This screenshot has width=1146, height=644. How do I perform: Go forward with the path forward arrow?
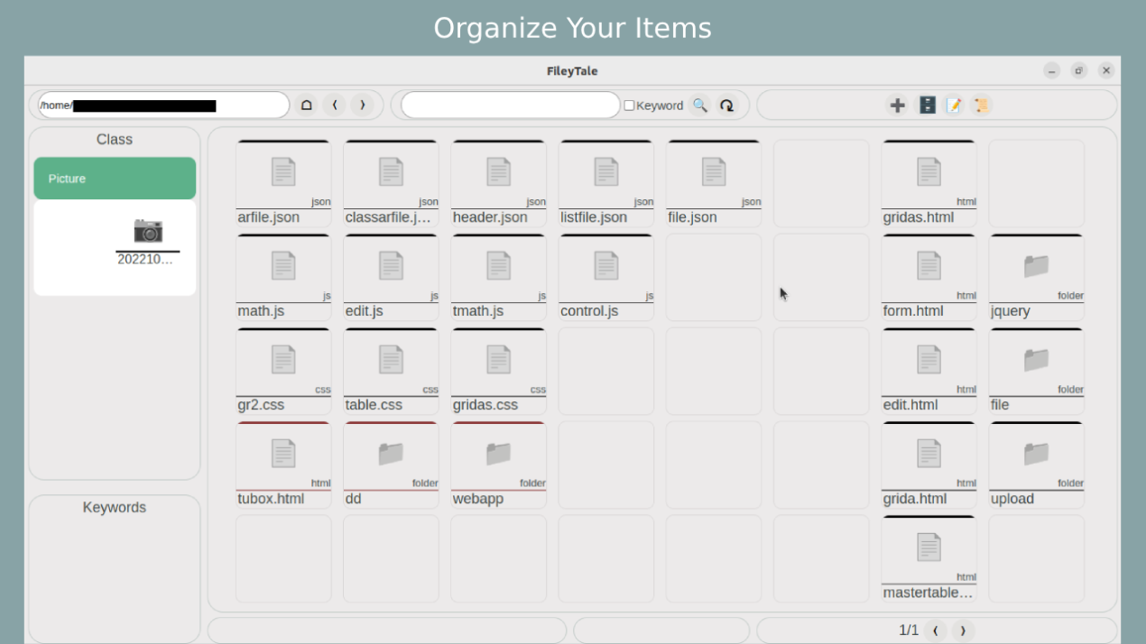tap(362, 105)
